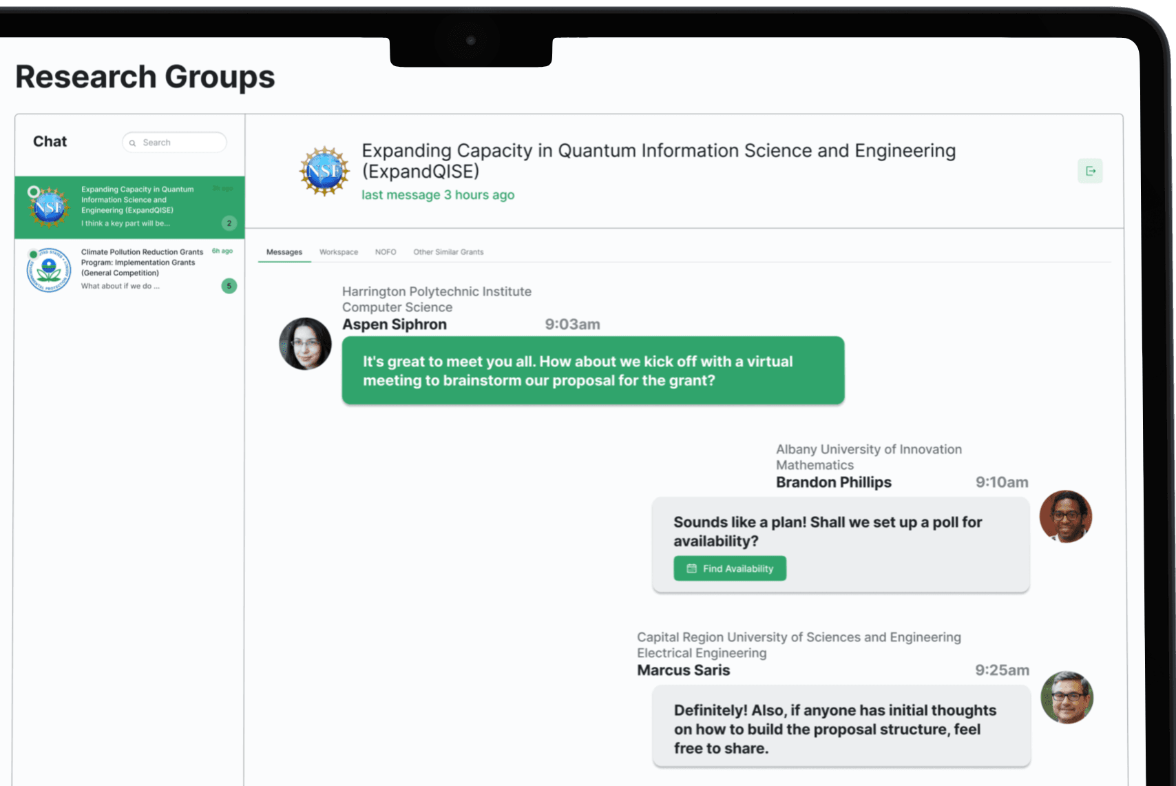Image resolution: width=1176 pixels, height=786 pixels.
Task: Click the unread badge showing 2
Action: 229,223
